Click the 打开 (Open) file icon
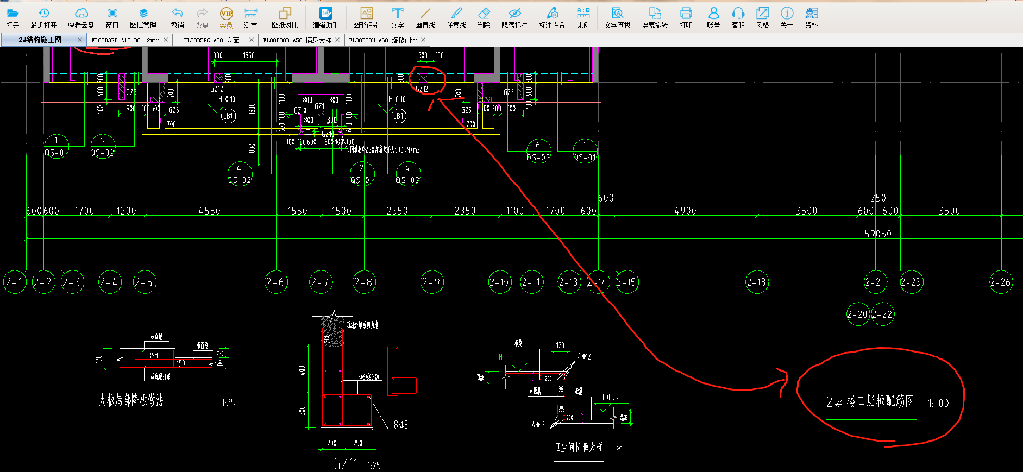This screenshot has width=1023, height=472. 12,17
